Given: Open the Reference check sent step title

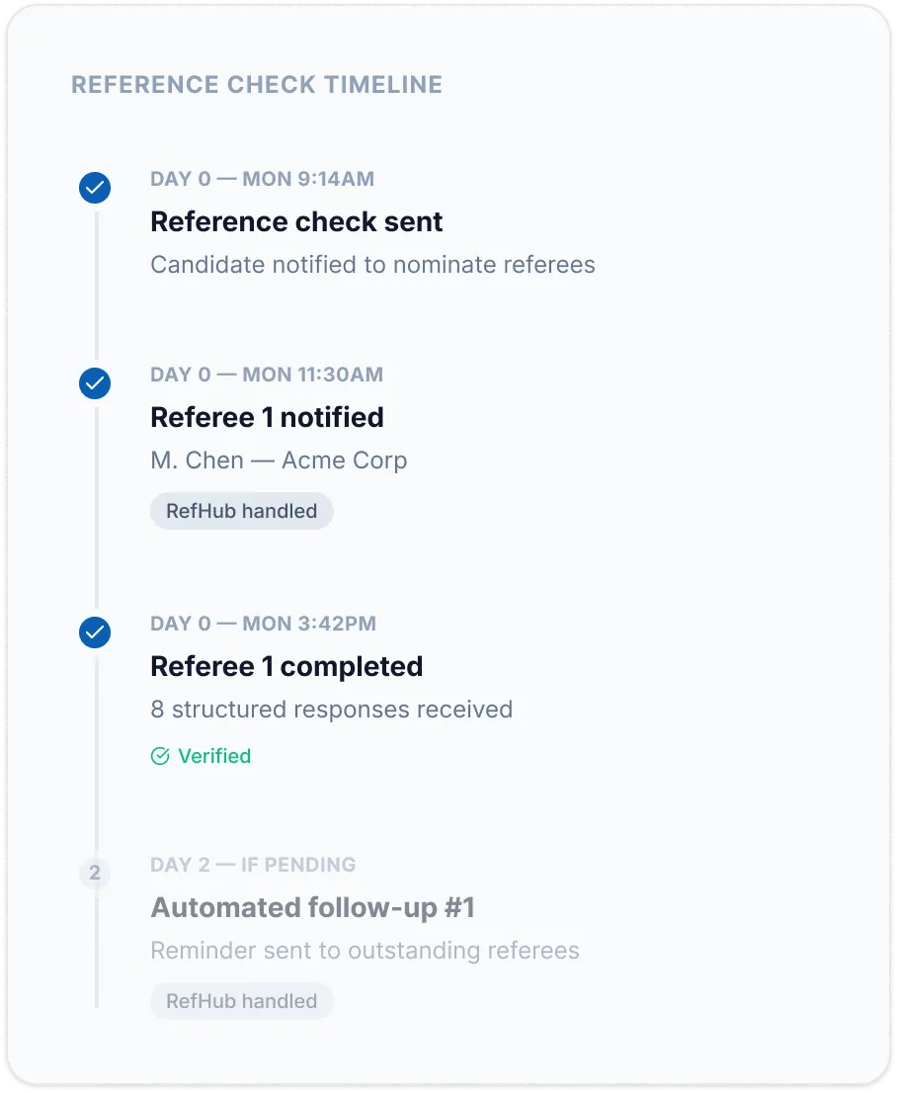Looking at the screenshot, I should [x=296, y=221].
